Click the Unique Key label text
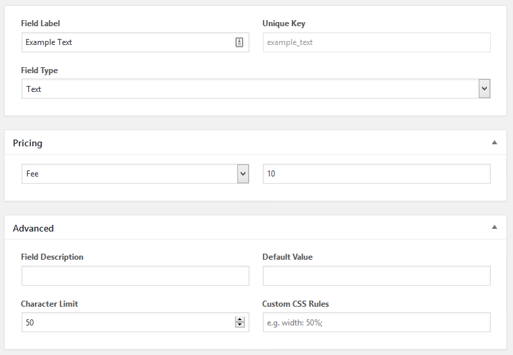 coord(284,23)
